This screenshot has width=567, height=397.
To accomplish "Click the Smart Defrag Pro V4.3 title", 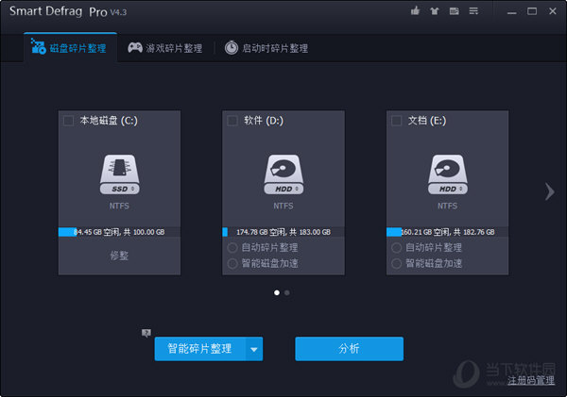I will (x=68, y=11).
